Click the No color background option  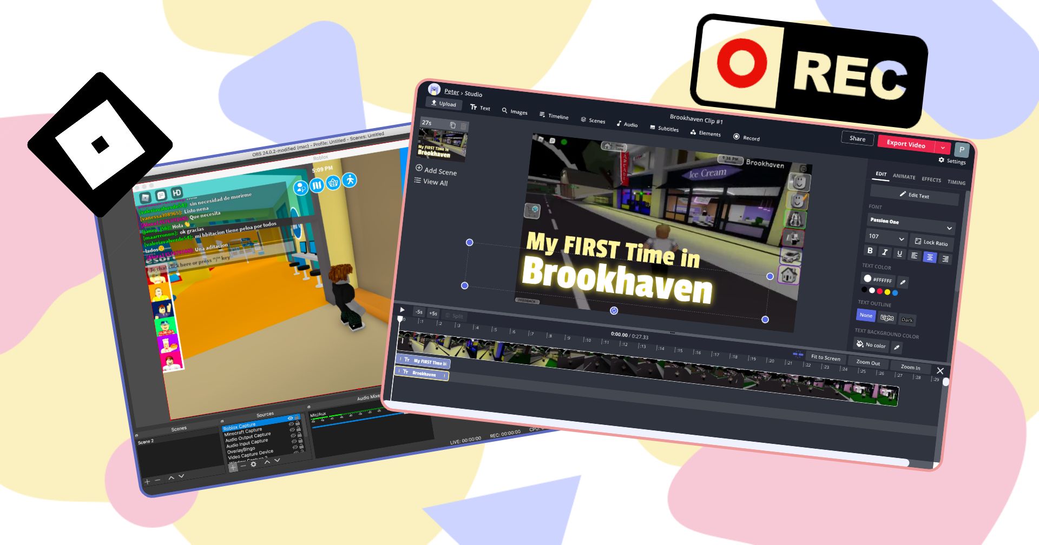coord(871,344)
